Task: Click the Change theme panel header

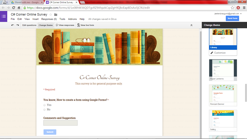Action: pos(224,25)
